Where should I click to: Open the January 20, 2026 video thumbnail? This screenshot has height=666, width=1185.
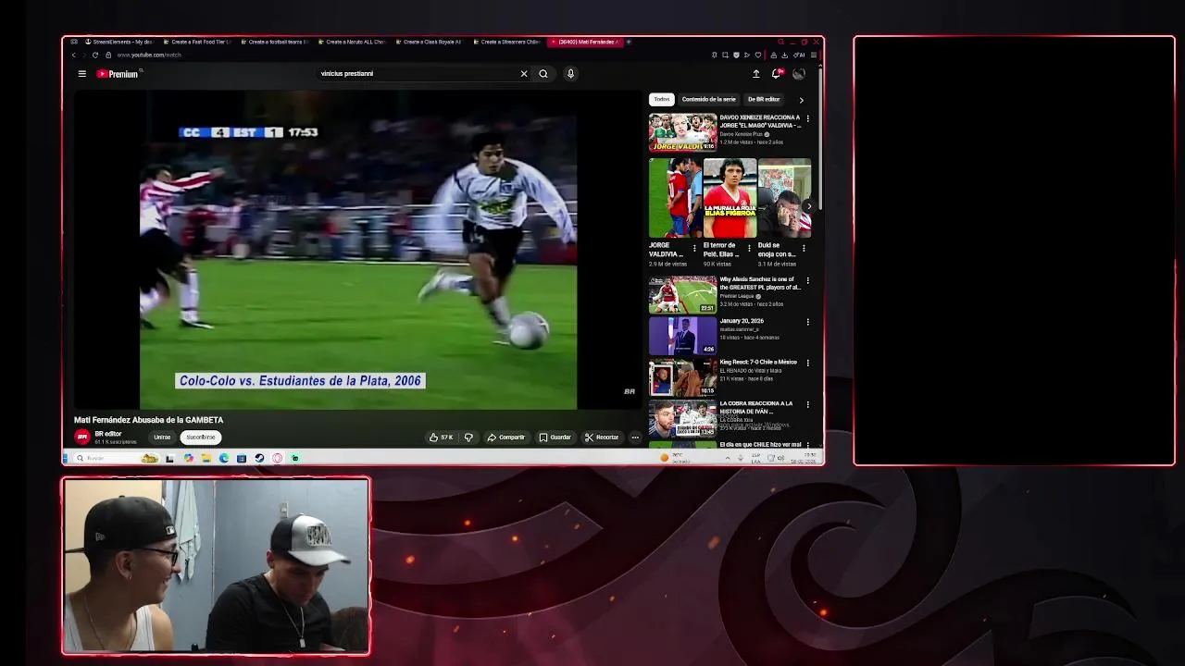coord(683,336)
